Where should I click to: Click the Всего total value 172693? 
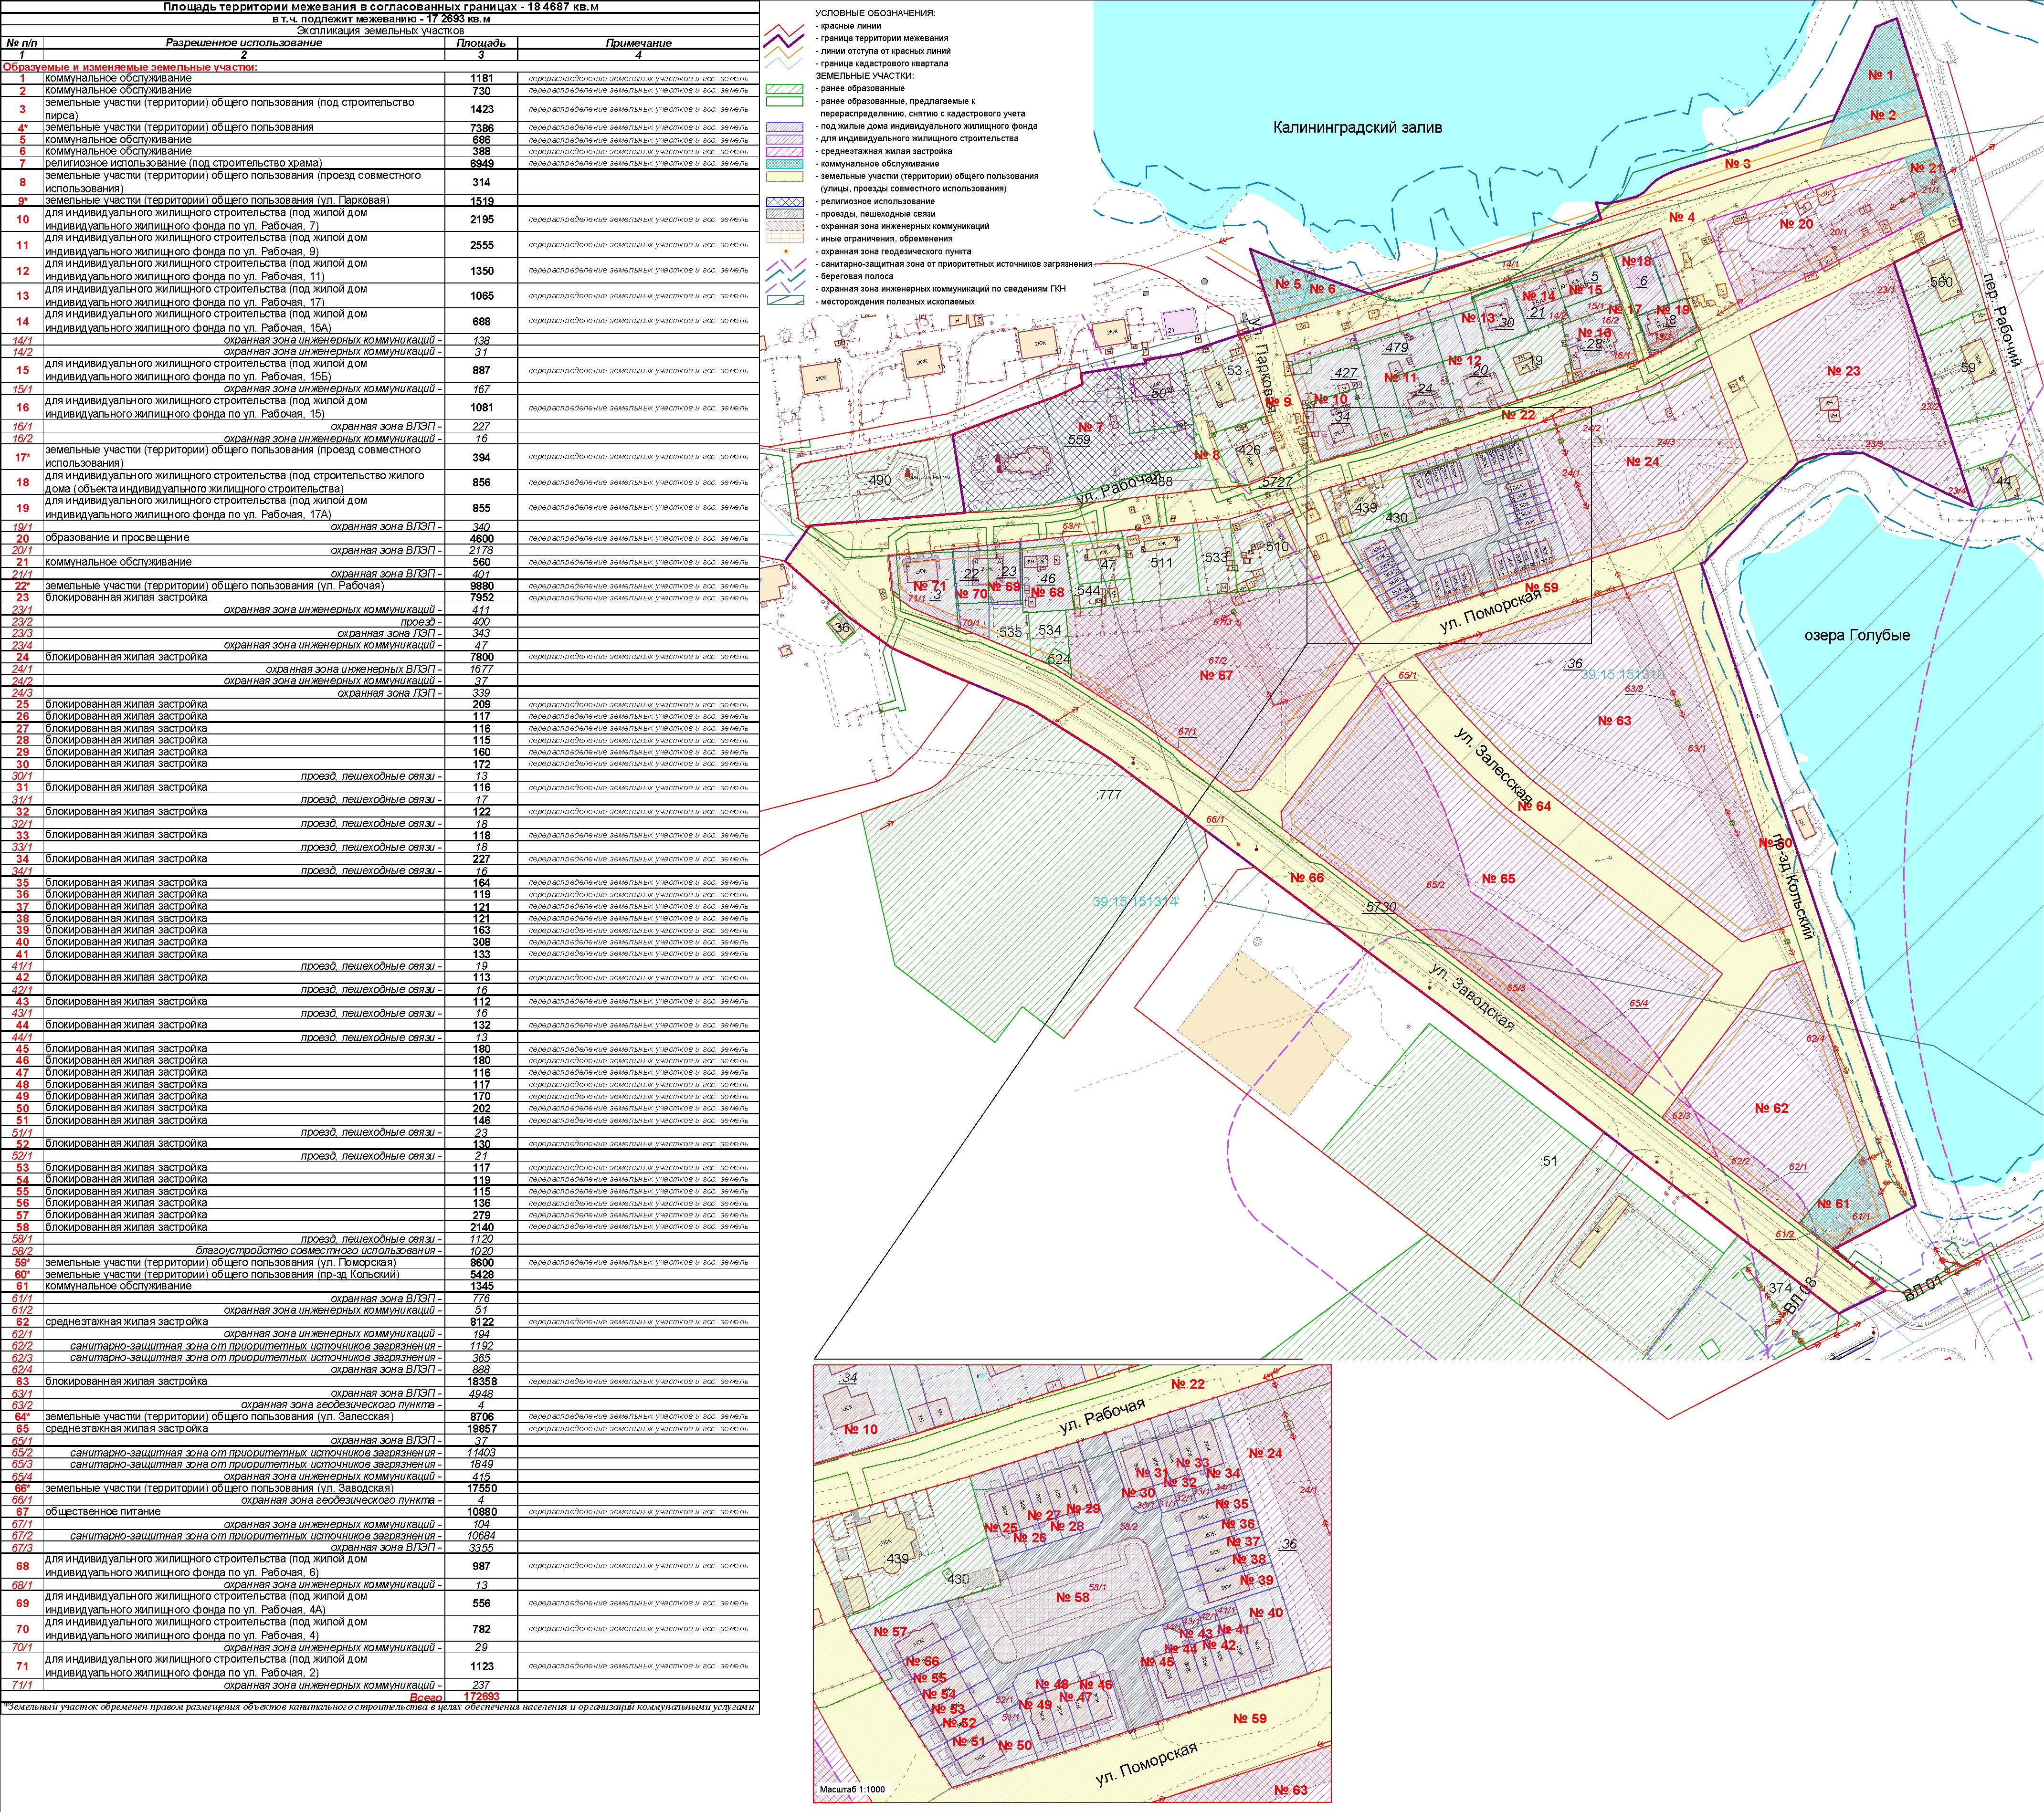481,1697
